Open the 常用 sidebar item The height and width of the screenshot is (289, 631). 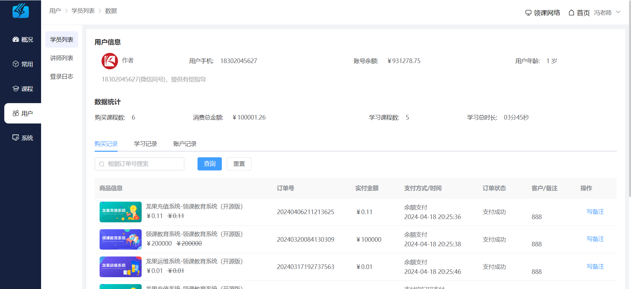click(x=23, y=64)
